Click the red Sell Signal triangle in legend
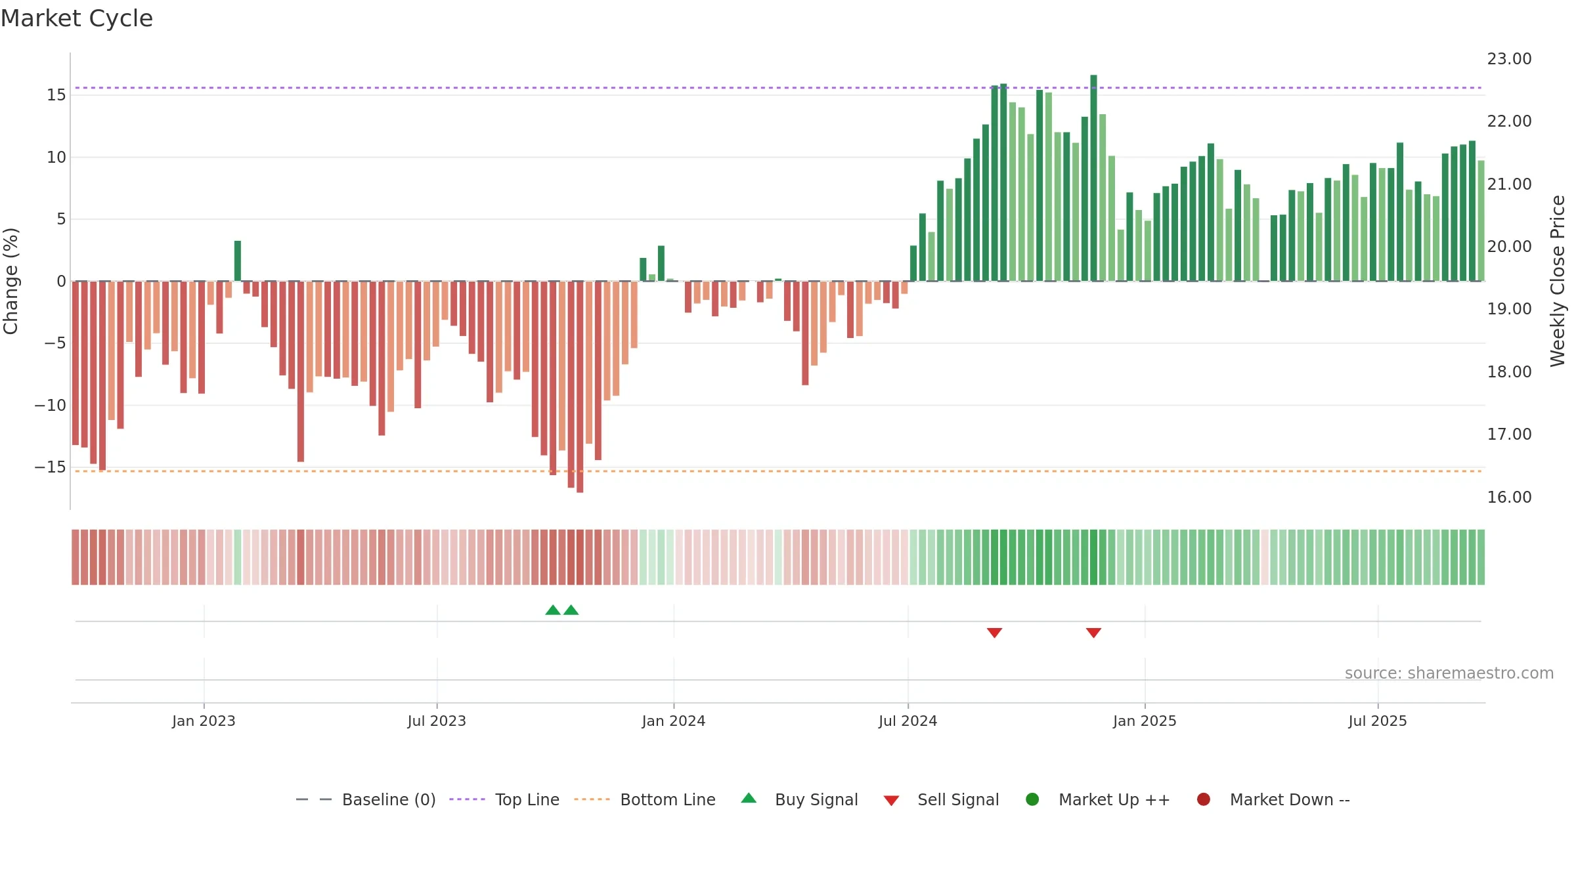Screen dimensions: 1576x886 point(891,801)
